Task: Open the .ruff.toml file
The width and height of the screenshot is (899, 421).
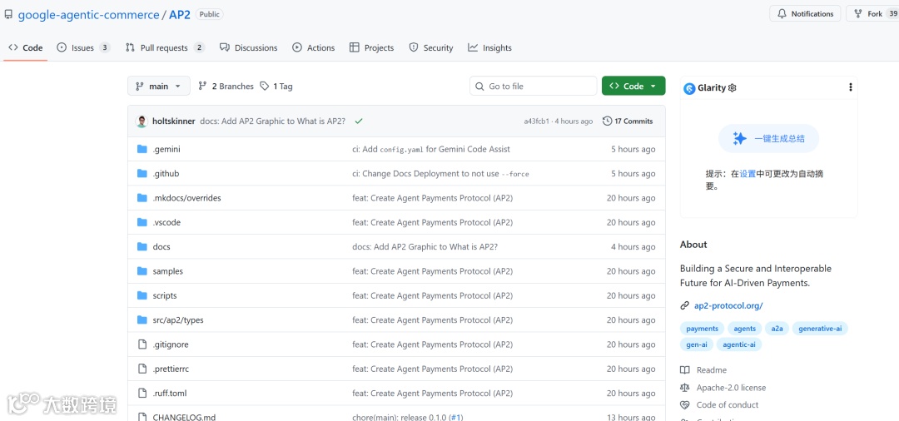Action: pos(170,394)
